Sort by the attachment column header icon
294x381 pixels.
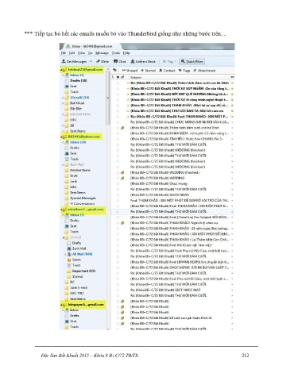coord(122,77)
